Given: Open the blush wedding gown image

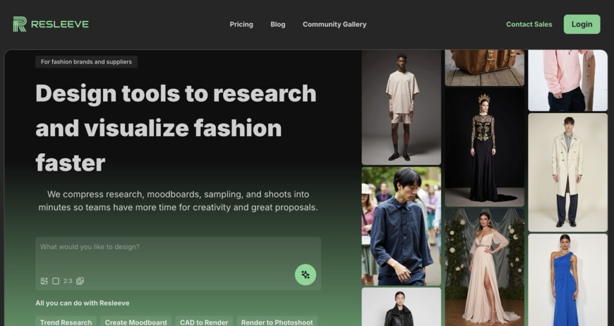Looking at the screenshot, I should (484, 267).
